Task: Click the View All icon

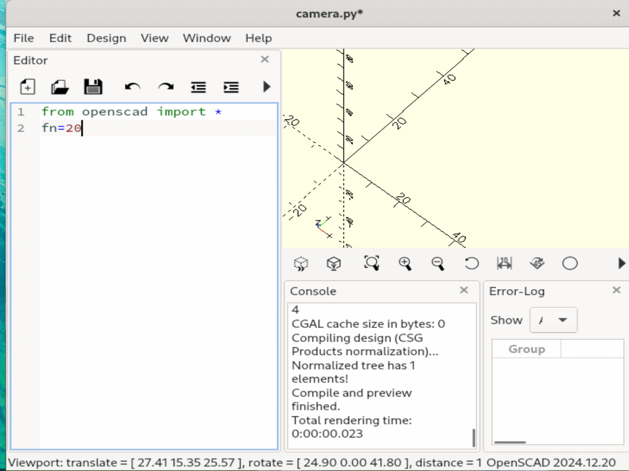Action: (371, 263)
